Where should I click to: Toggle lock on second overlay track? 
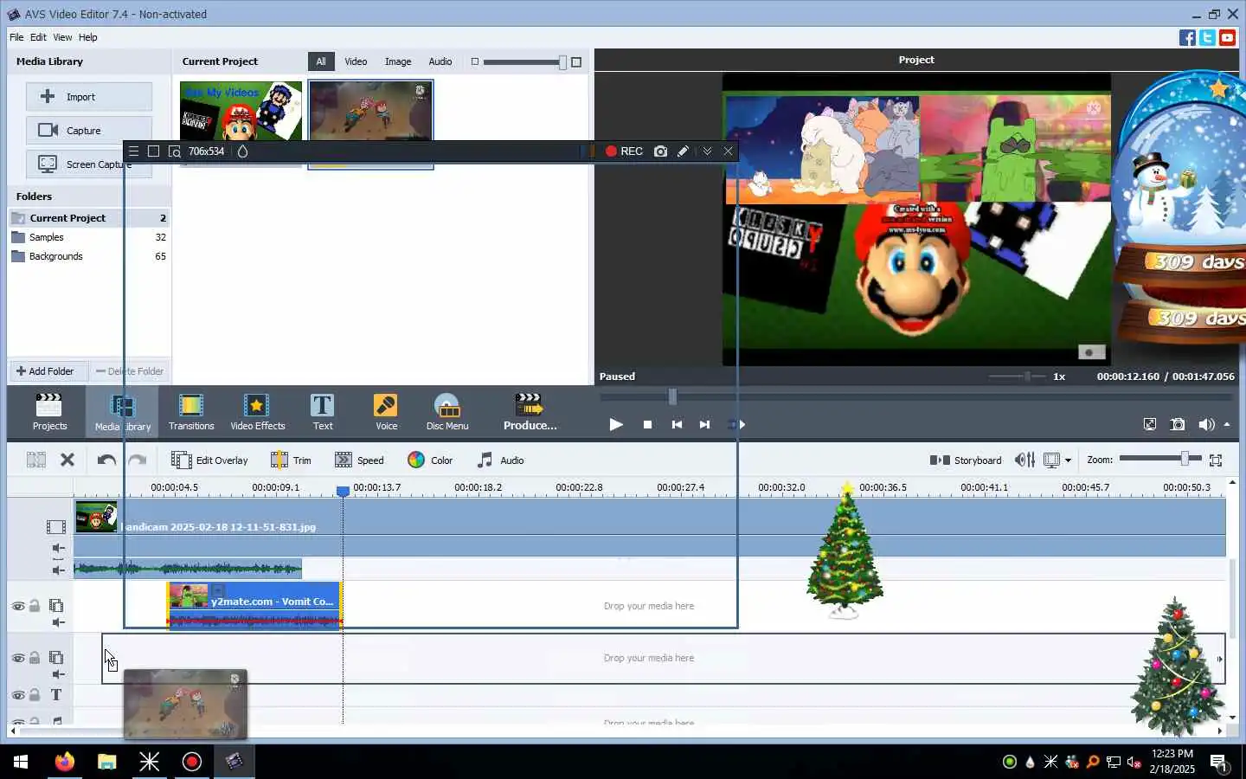tap(35, 658)
